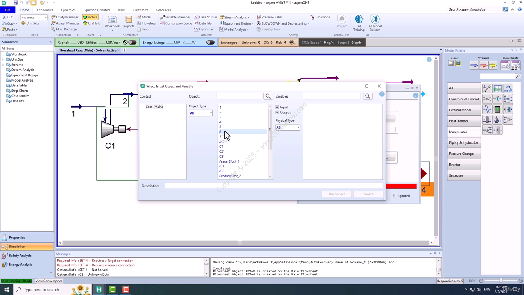Open Fluid Packages
This screenshot has height=295, width=524.
[x=64, y=29]
